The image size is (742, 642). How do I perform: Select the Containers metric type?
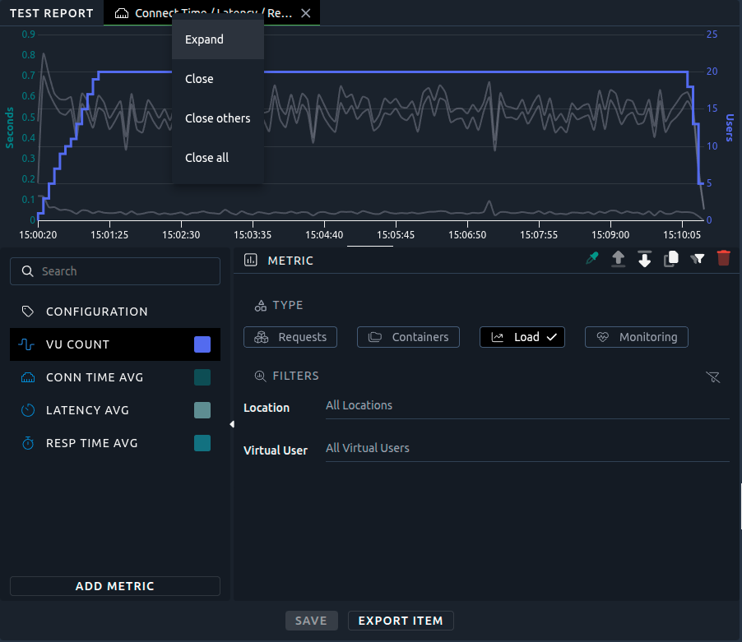tap(409, 337)
